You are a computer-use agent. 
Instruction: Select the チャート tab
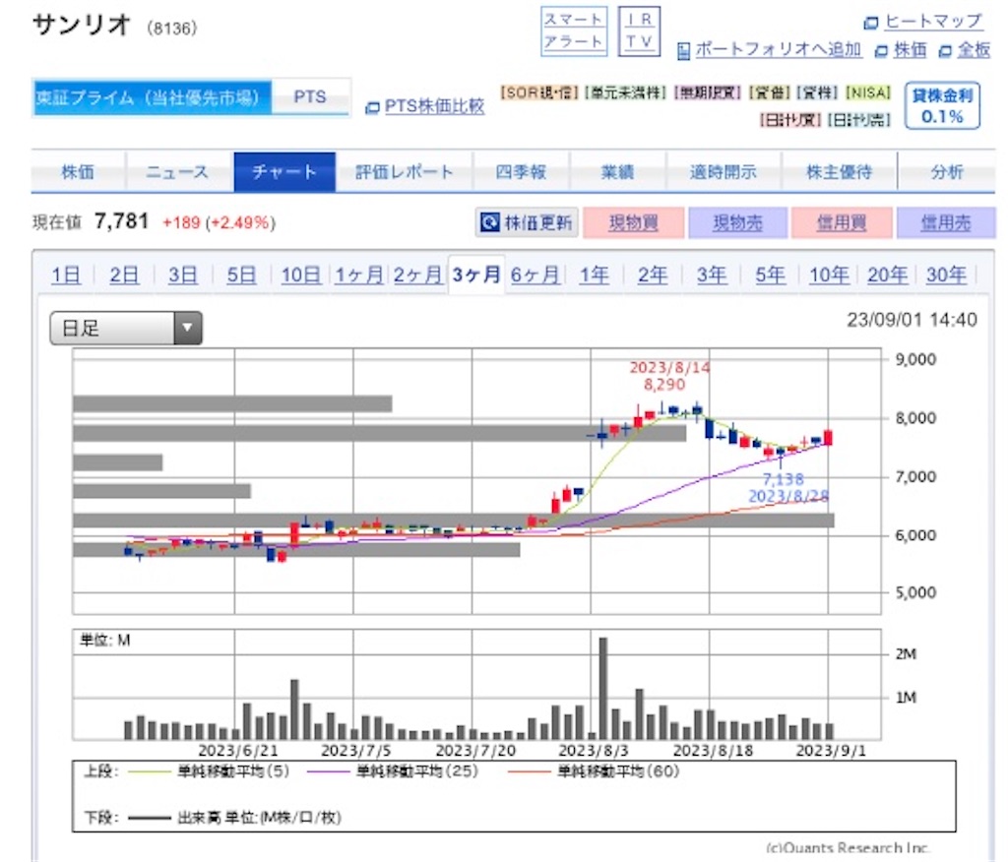coord(284,171)
